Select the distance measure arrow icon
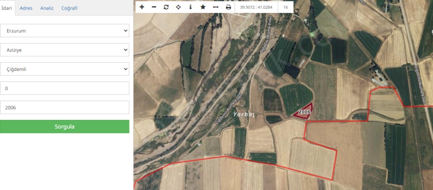The height and width of the screenshot is (190, 433). pos(215,7)
